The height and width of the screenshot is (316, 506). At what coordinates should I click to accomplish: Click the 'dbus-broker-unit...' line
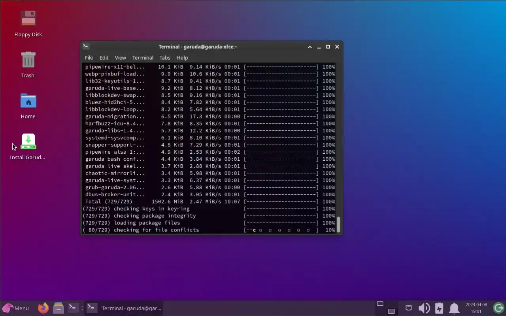click(x=210, y=195)
